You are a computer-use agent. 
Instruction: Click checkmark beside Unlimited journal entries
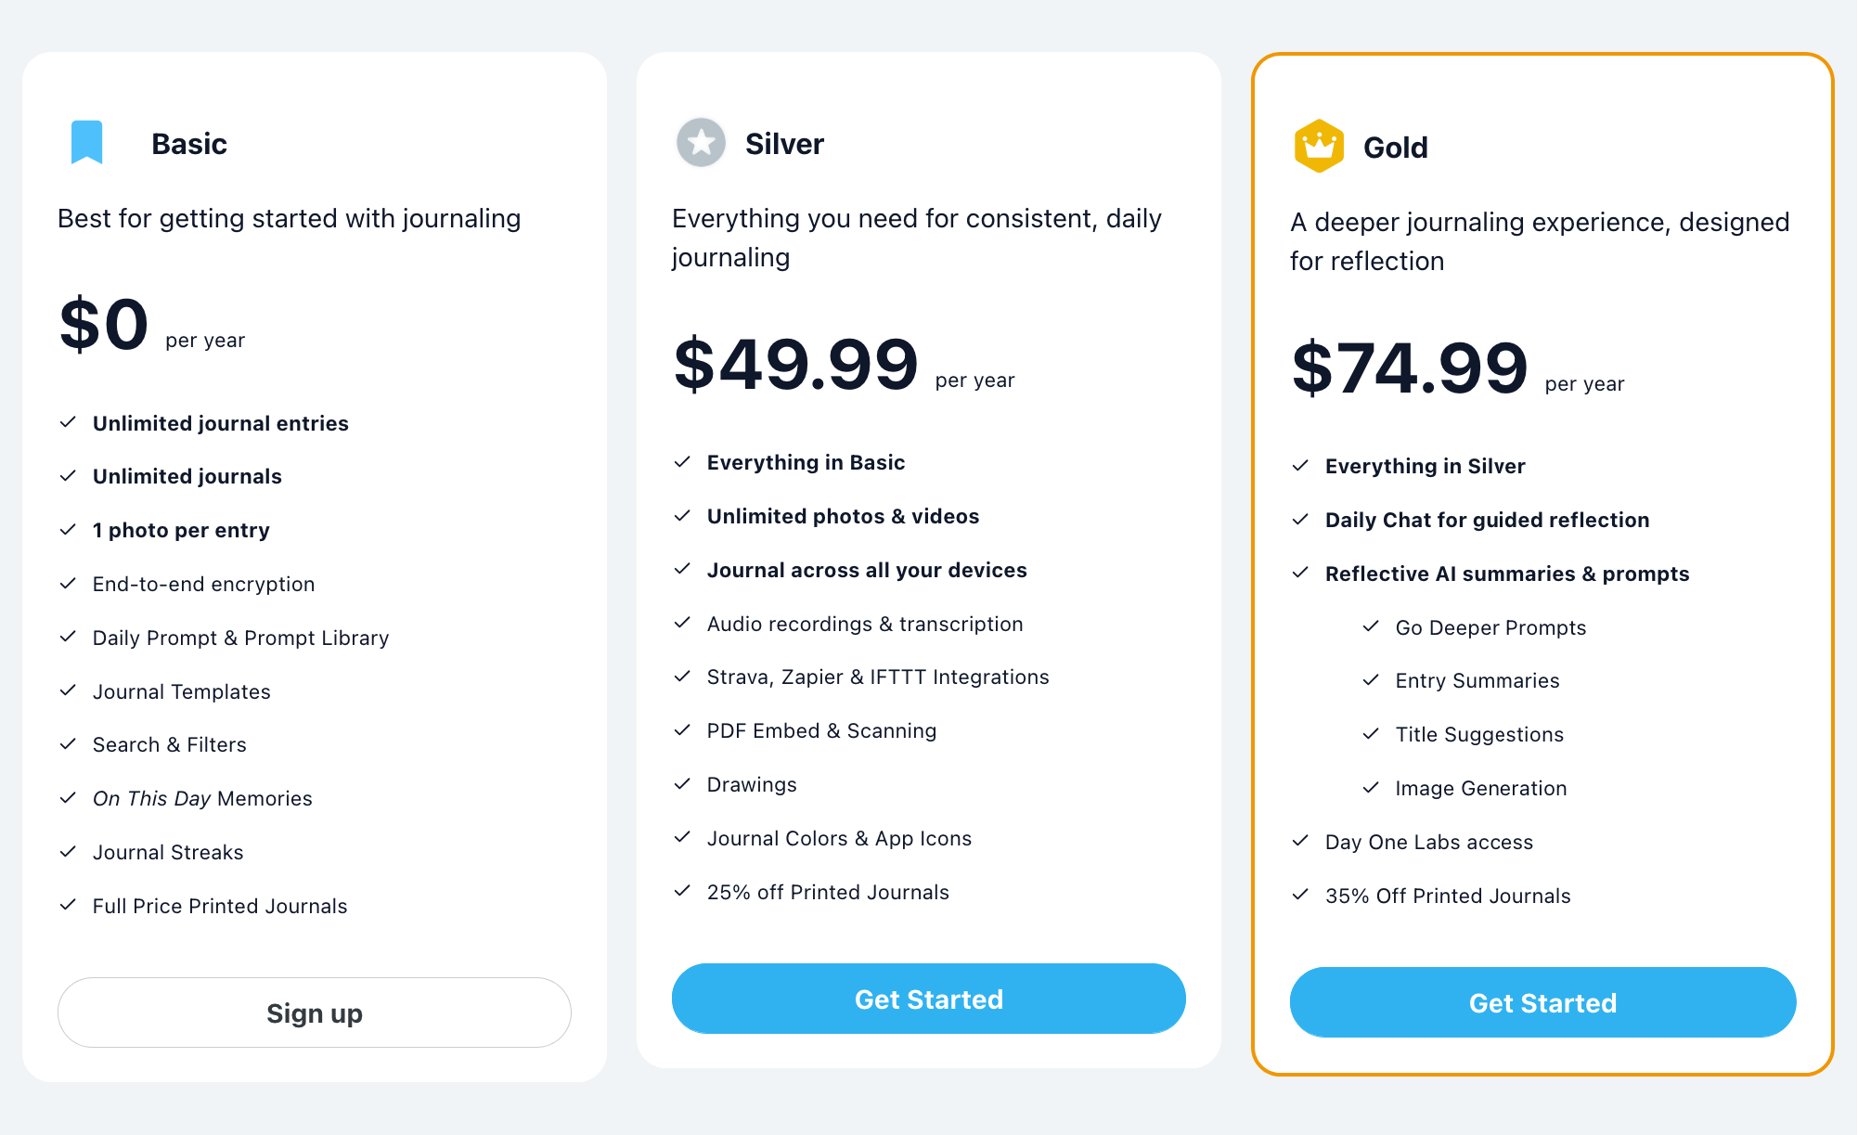click(68, 423)
